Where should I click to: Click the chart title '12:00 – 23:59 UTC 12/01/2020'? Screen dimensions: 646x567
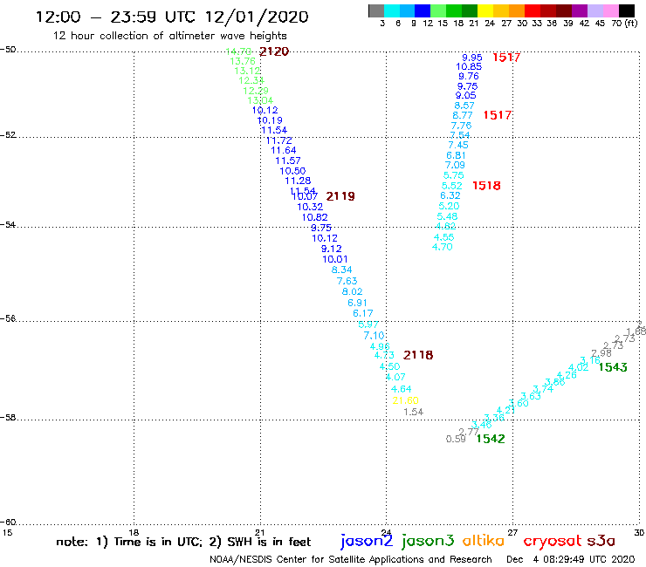(x=172, y=17)
